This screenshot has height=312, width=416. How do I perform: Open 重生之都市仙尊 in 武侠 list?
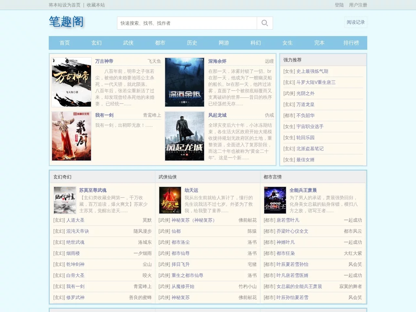tap(188, 275)
